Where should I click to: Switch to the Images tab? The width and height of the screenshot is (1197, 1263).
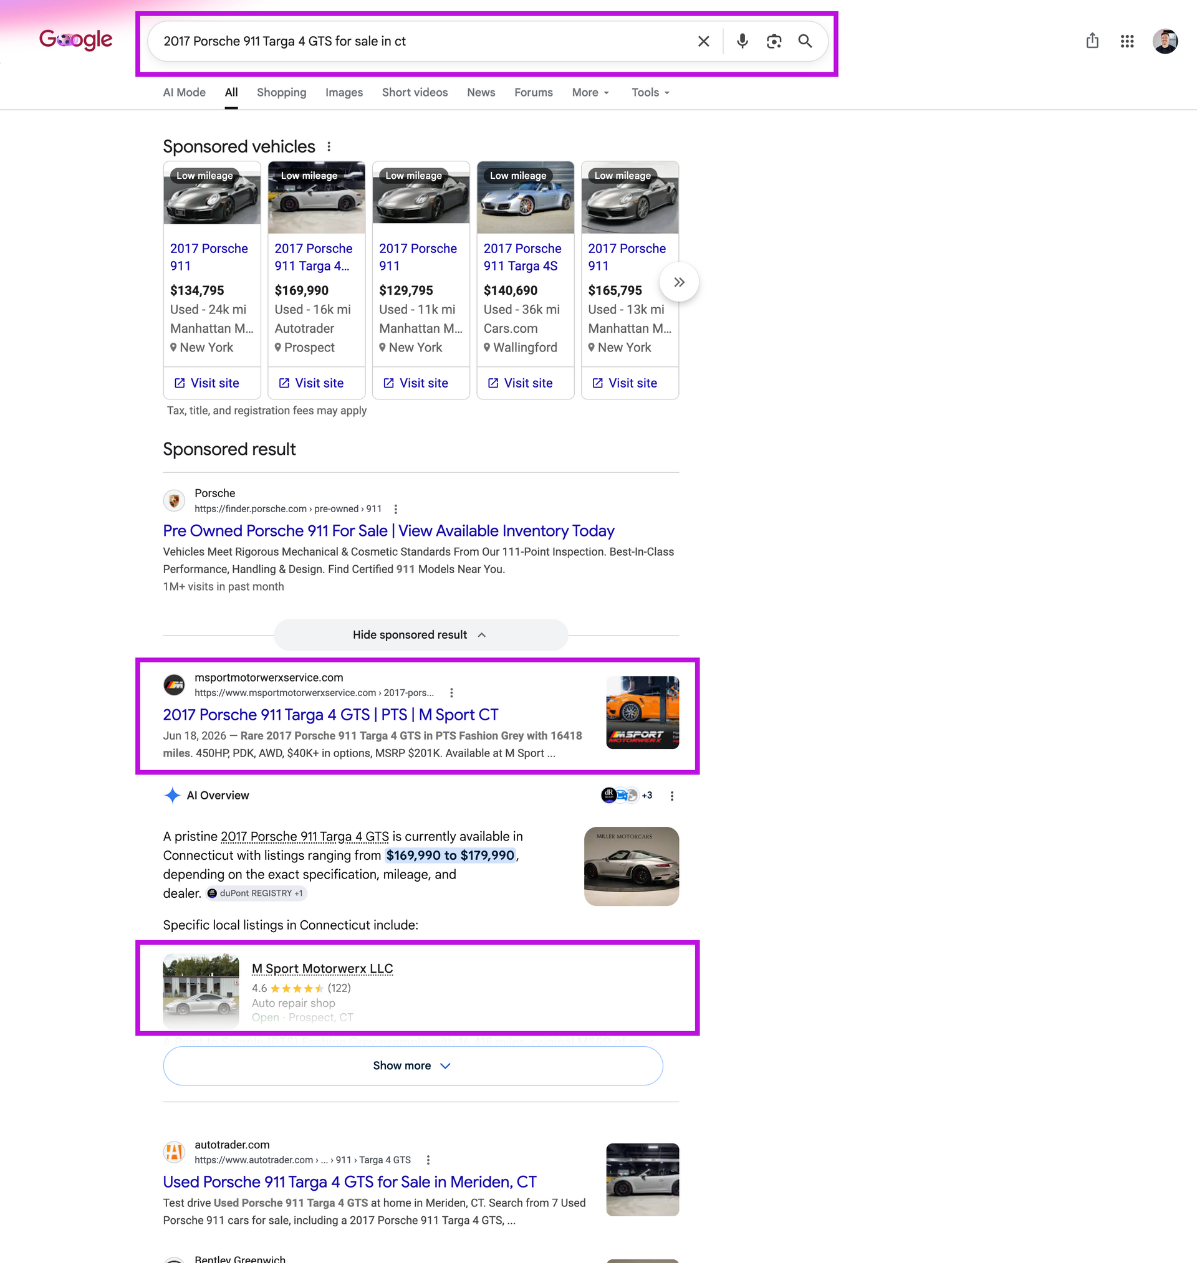[344, 92]
